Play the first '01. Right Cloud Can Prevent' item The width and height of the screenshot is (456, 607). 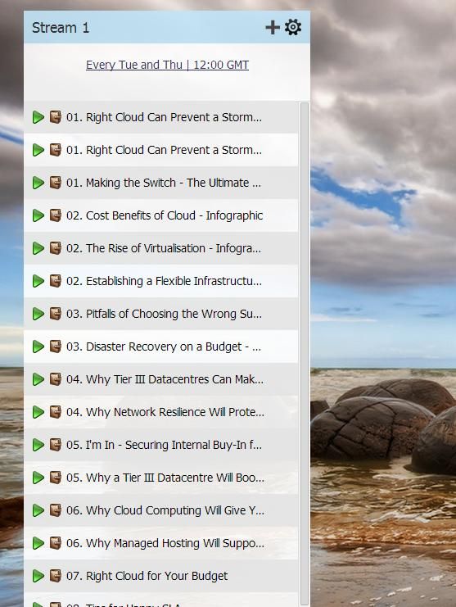(38, 117)
